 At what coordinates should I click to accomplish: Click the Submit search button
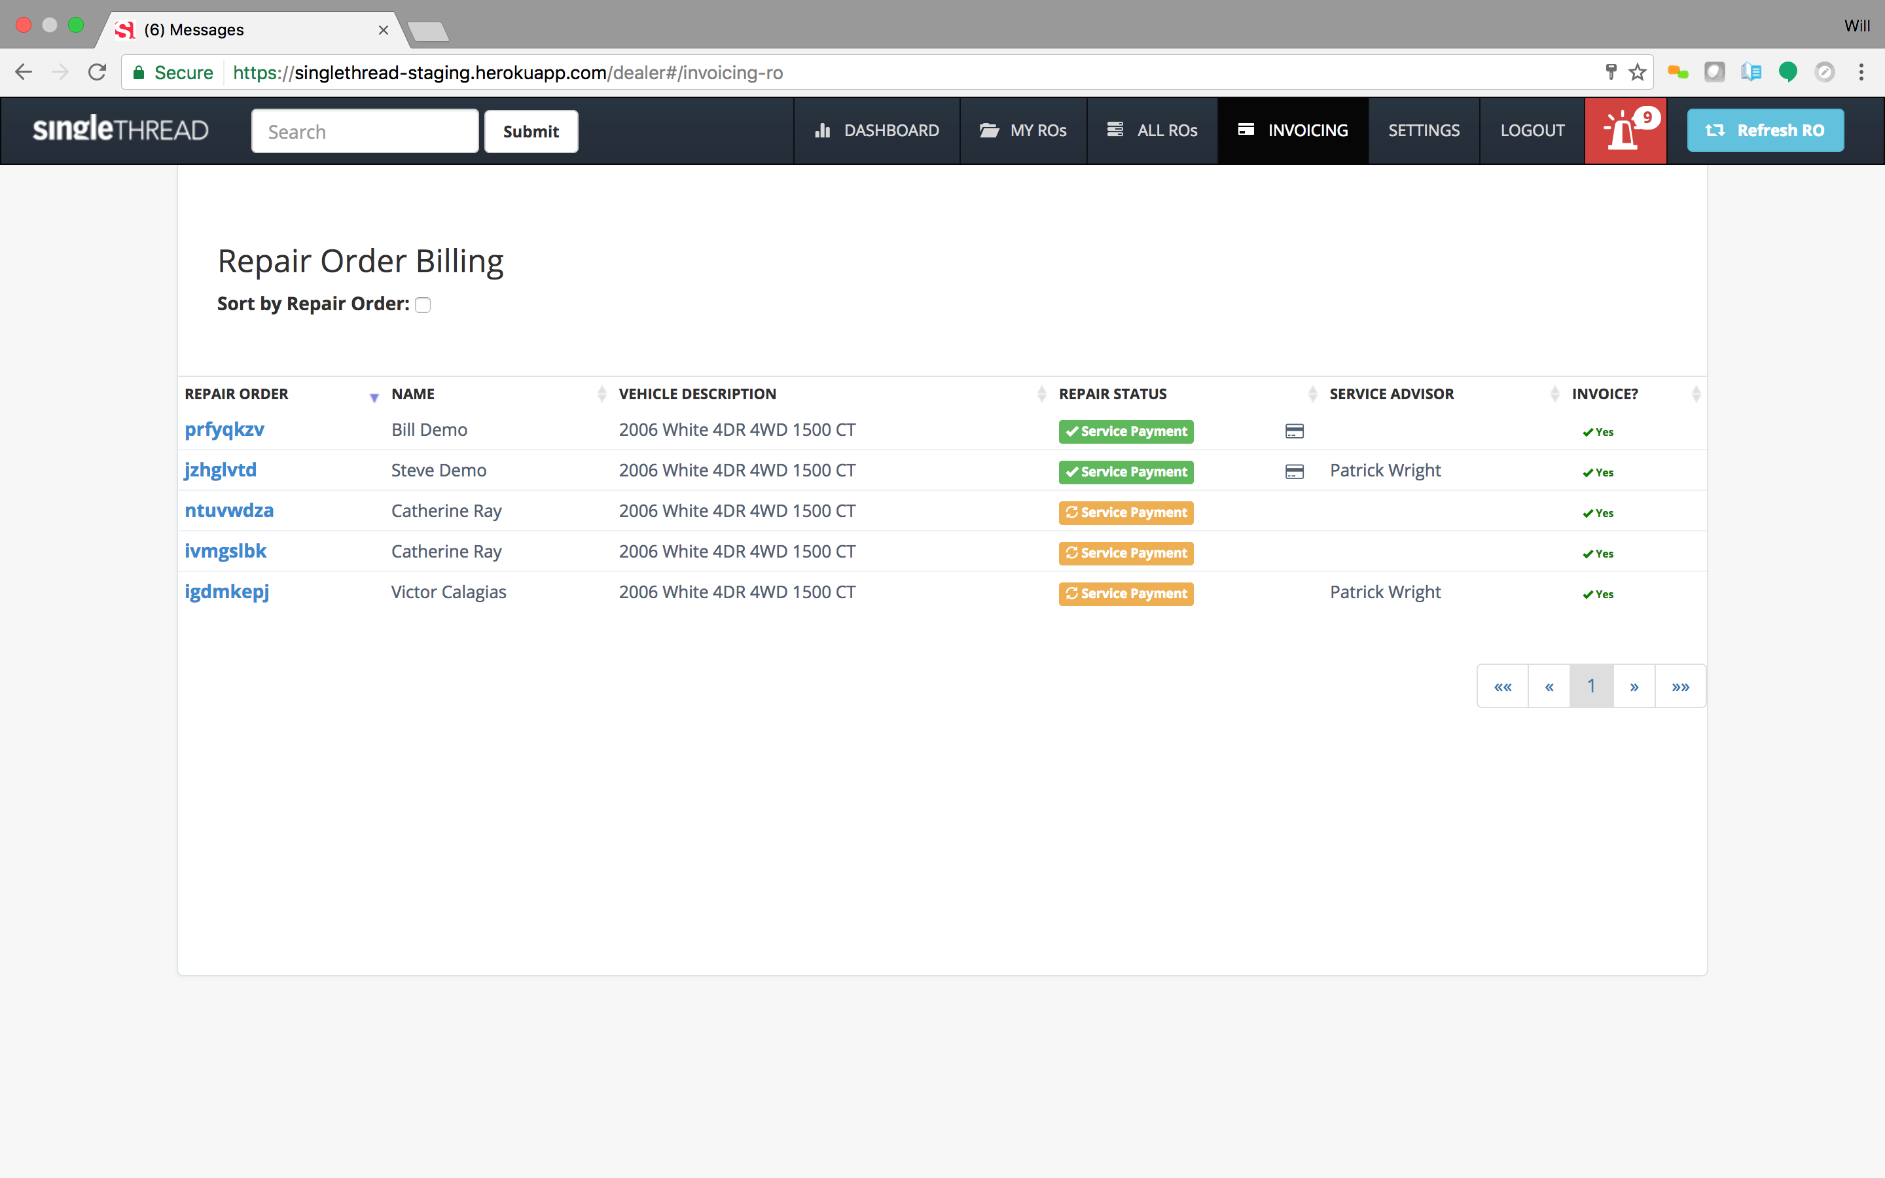(x=531, y=132)
